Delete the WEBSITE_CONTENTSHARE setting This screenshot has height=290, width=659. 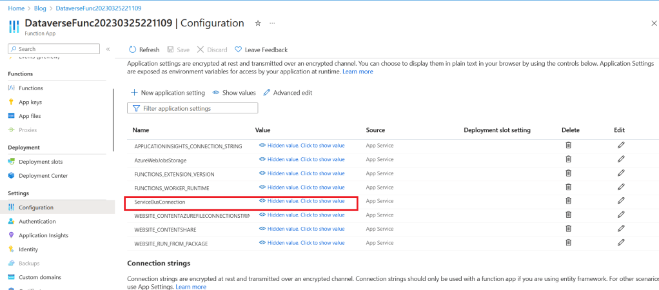click(x=568, y=229)
